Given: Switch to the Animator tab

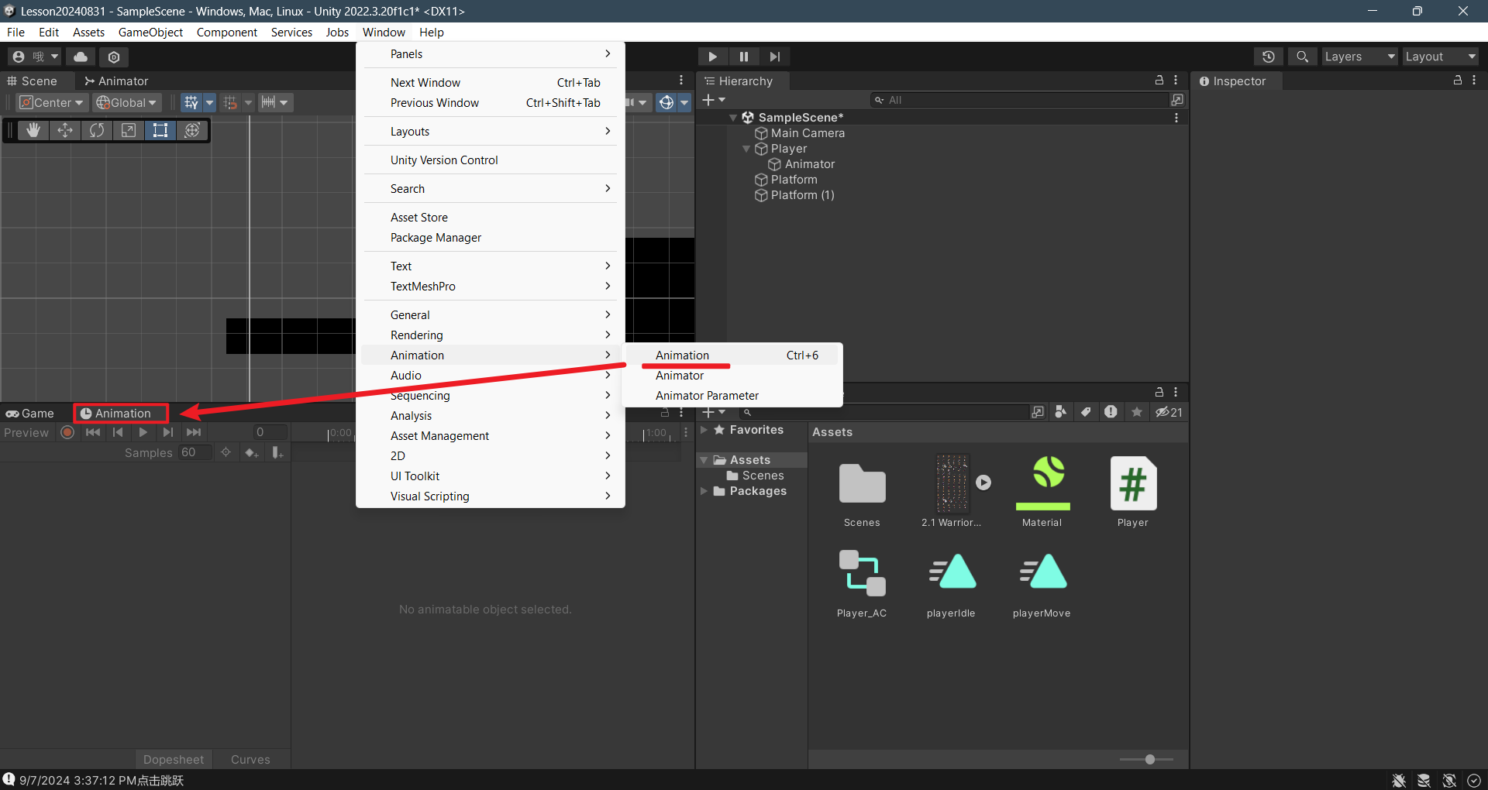Looking at the screenshot, I should click(x=116, y=81).
